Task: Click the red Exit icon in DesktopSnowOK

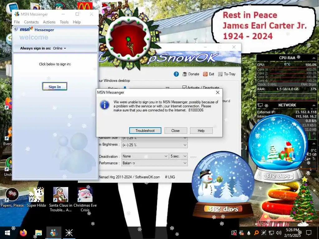Action: click(205, 74)
